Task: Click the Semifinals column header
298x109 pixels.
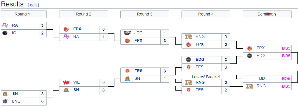Action: pos(267,14)
